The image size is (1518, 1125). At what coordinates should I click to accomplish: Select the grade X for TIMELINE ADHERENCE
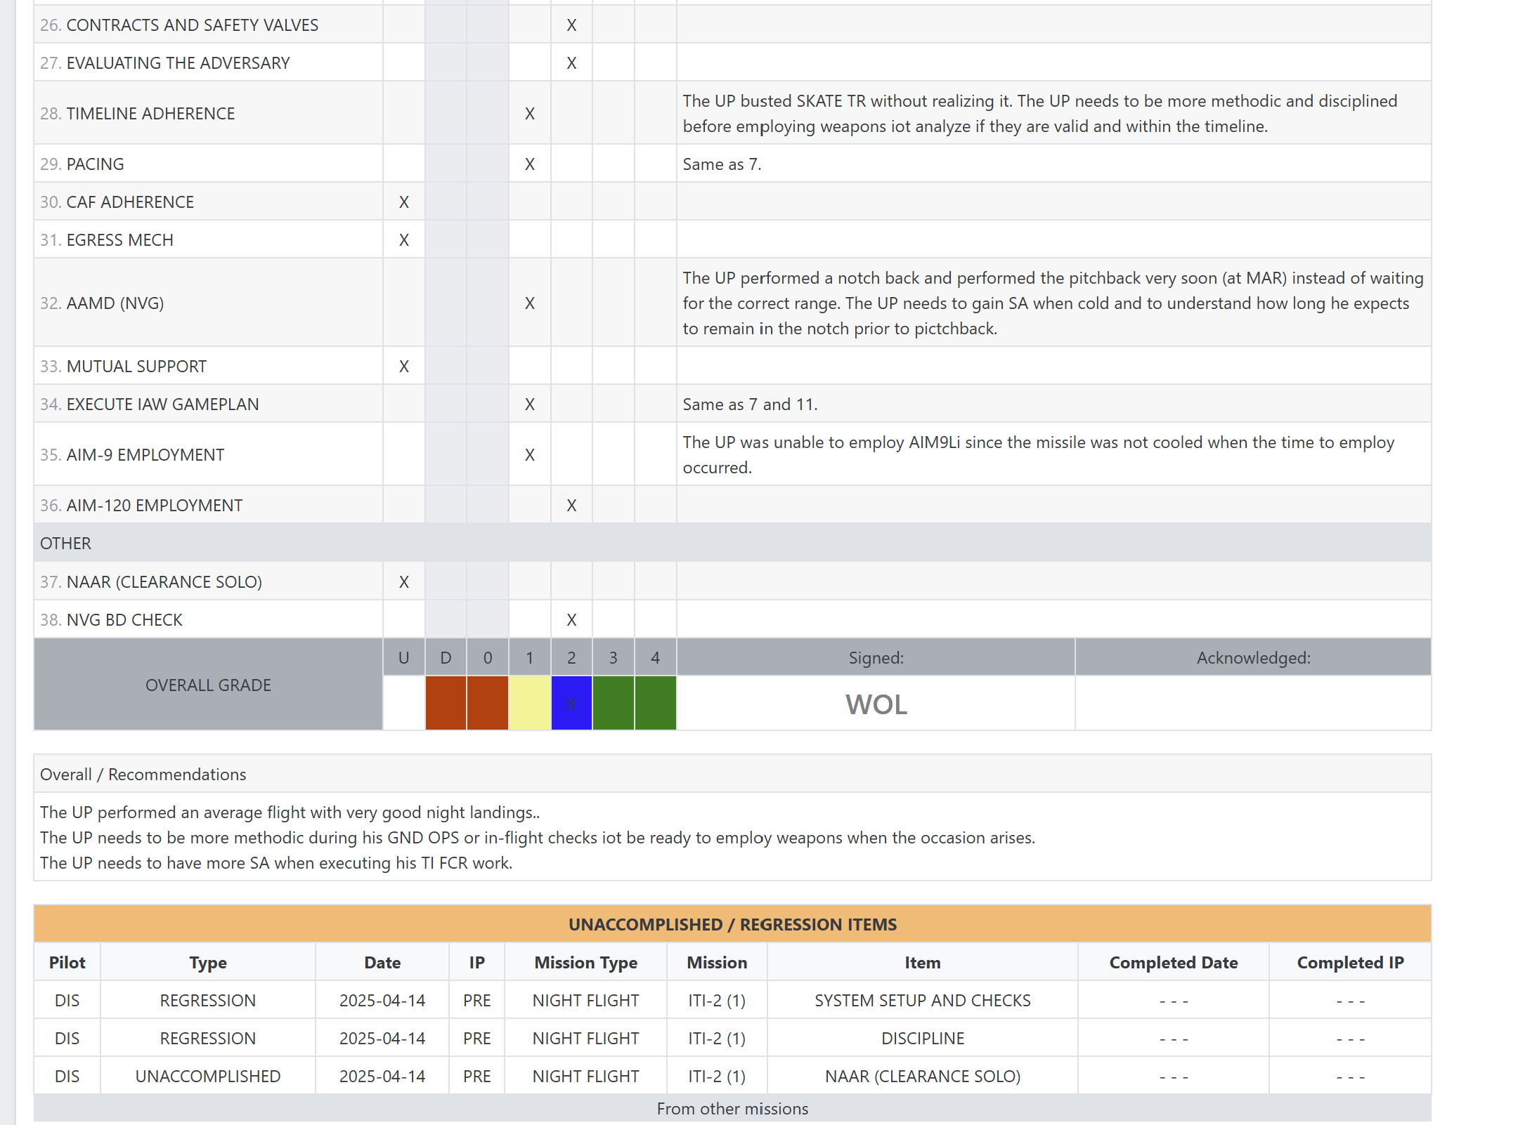coord(529,113)
